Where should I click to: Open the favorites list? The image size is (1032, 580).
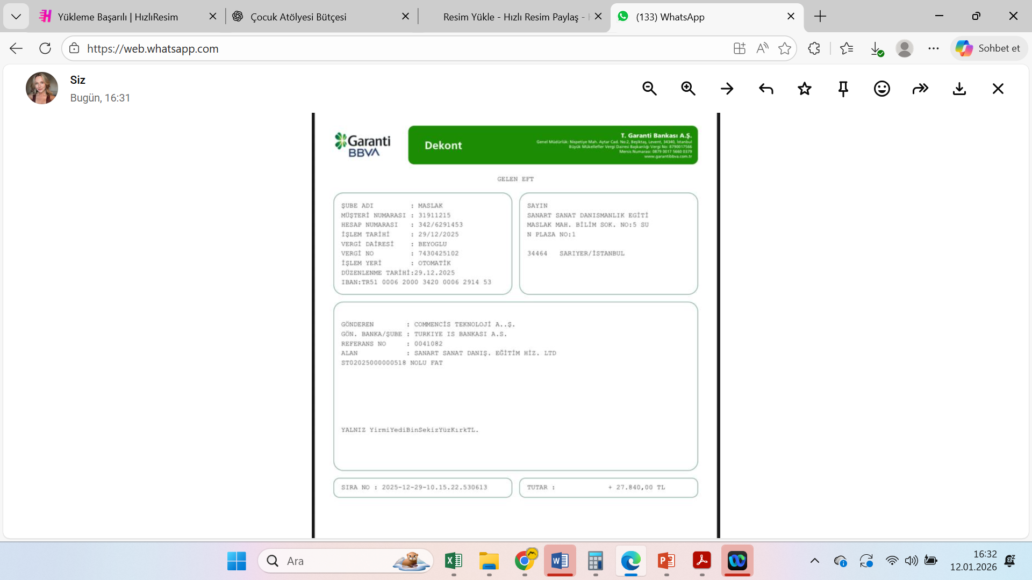point(847,48)
